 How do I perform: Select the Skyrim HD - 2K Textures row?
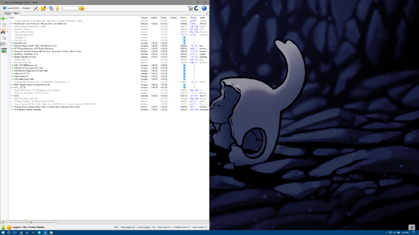click(x=108, y=93)
